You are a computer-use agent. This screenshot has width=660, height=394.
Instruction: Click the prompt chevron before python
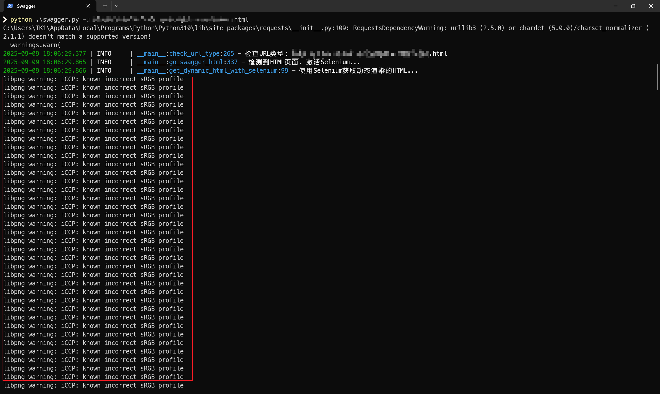pyautogui.click(x=5, y=19)
